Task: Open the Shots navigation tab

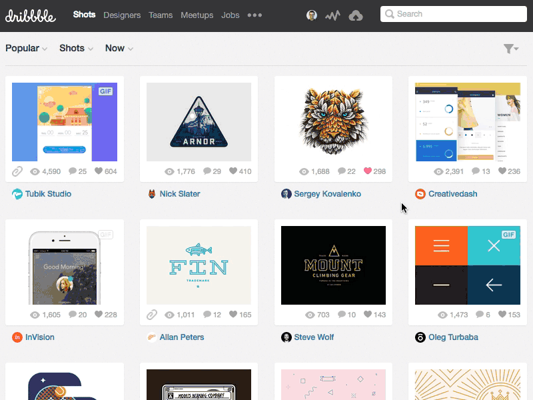Action: coord(84,15)
